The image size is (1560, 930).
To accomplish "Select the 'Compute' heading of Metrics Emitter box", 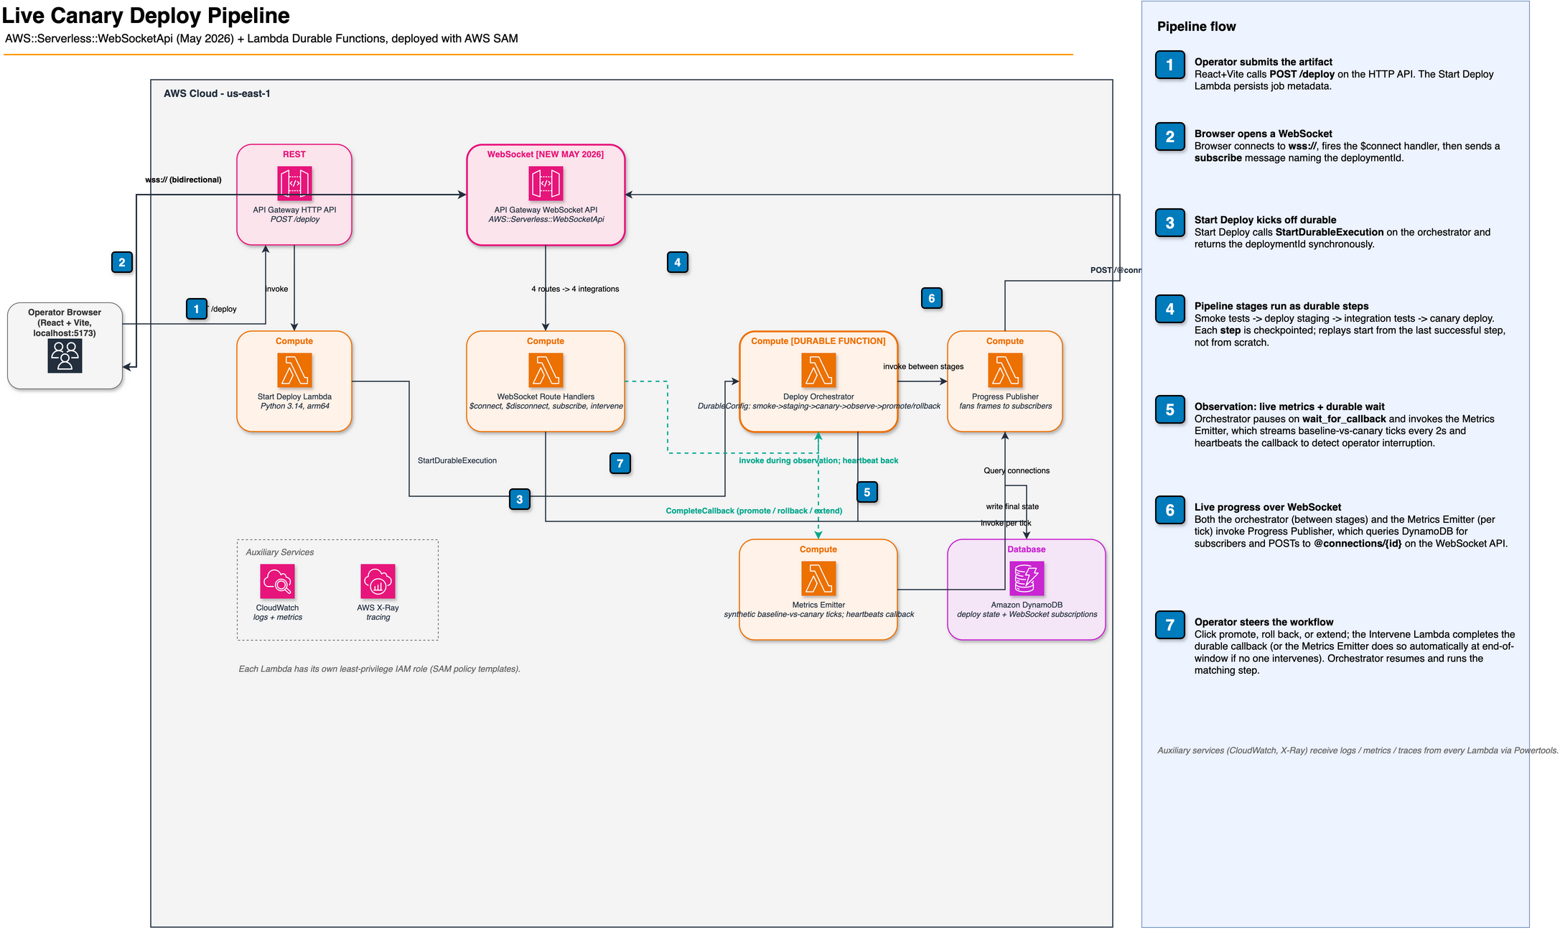I will point(818,549).
